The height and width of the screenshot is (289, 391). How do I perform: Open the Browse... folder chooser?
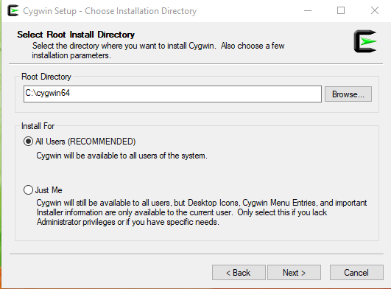pos(348,94)
